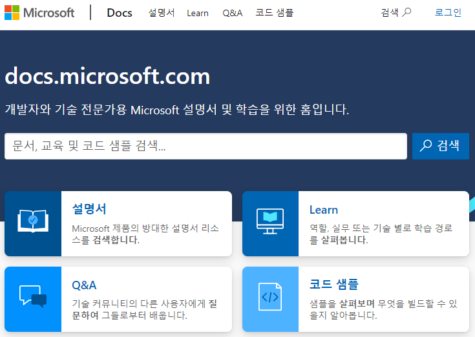Open 코드 샘플 in top navigation
Viewport: 475px width, 337px height.
coord(274,13)
